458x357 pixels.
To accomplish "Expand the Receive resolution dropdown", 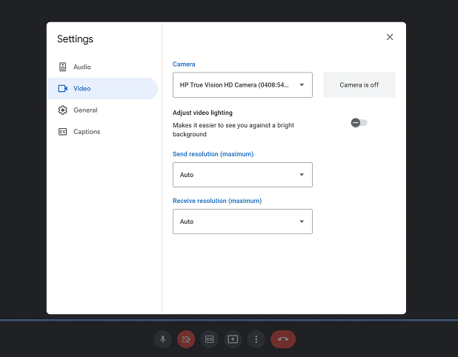I will click(x=242, y=221).
